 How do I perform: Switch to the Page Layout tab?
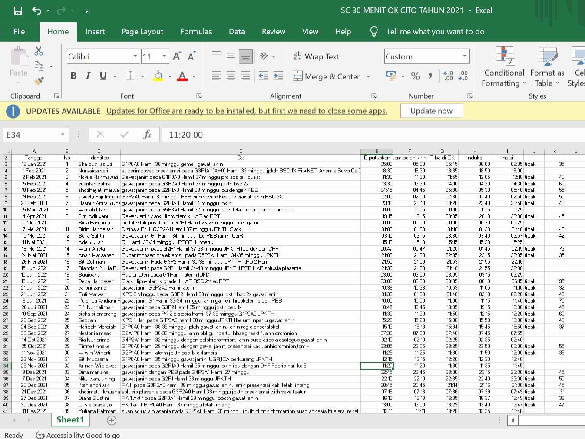click(142, 32)
